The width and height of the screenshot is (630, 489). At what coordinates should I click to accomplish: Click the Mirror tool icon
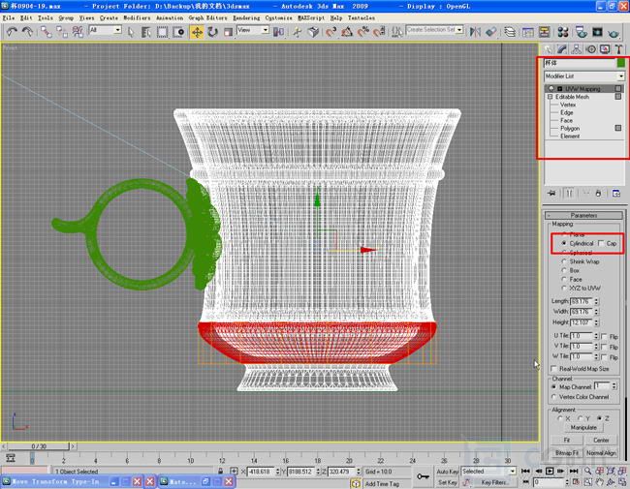[475, 32]
